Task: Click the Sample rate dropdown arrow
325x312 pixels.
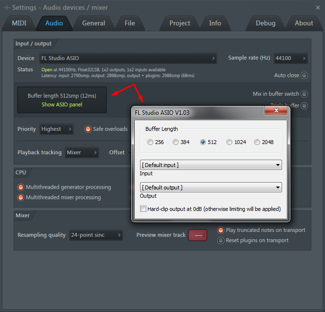Action: pyautogui.click(x=305, y=58)
